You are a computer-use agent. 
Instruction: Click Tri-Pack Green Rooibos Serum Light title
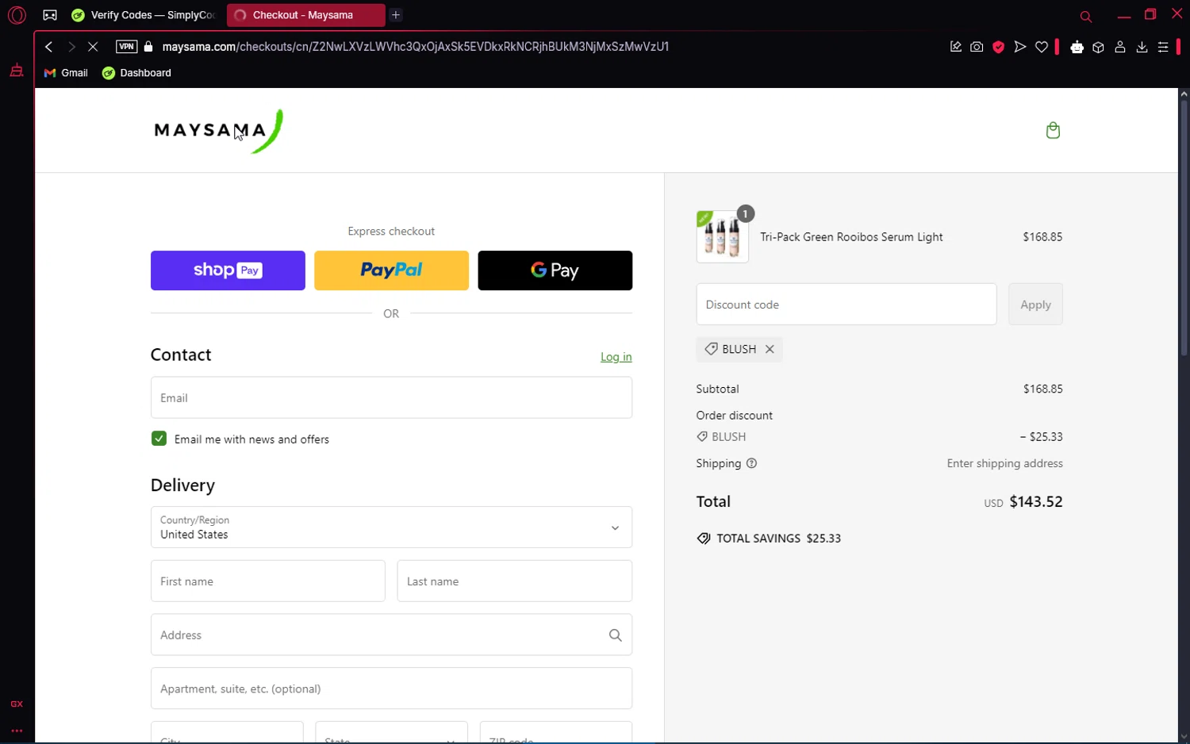click(x=851, y=237)
